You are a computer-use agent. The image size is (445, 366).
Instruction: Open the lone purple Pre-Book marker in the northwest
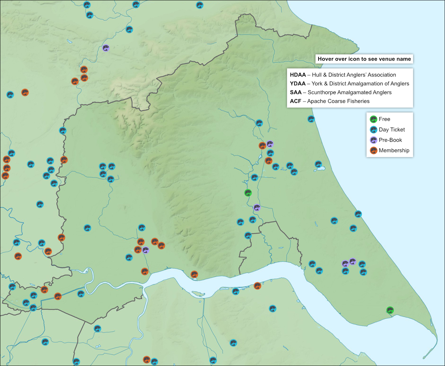tap(106, 48)
